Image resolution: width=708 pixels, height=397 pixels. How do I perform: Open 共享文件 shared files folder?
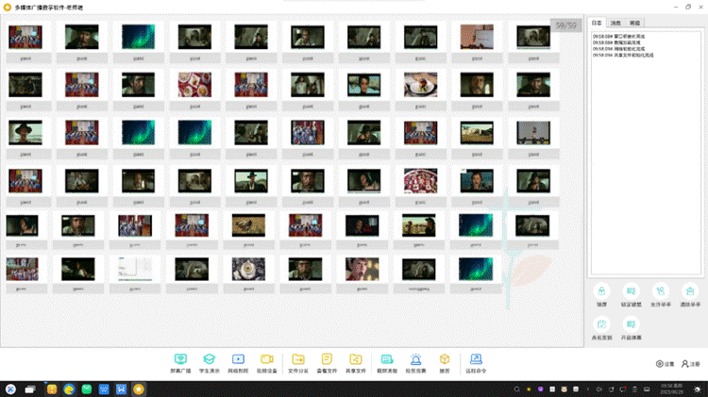(x=356, y=362)
